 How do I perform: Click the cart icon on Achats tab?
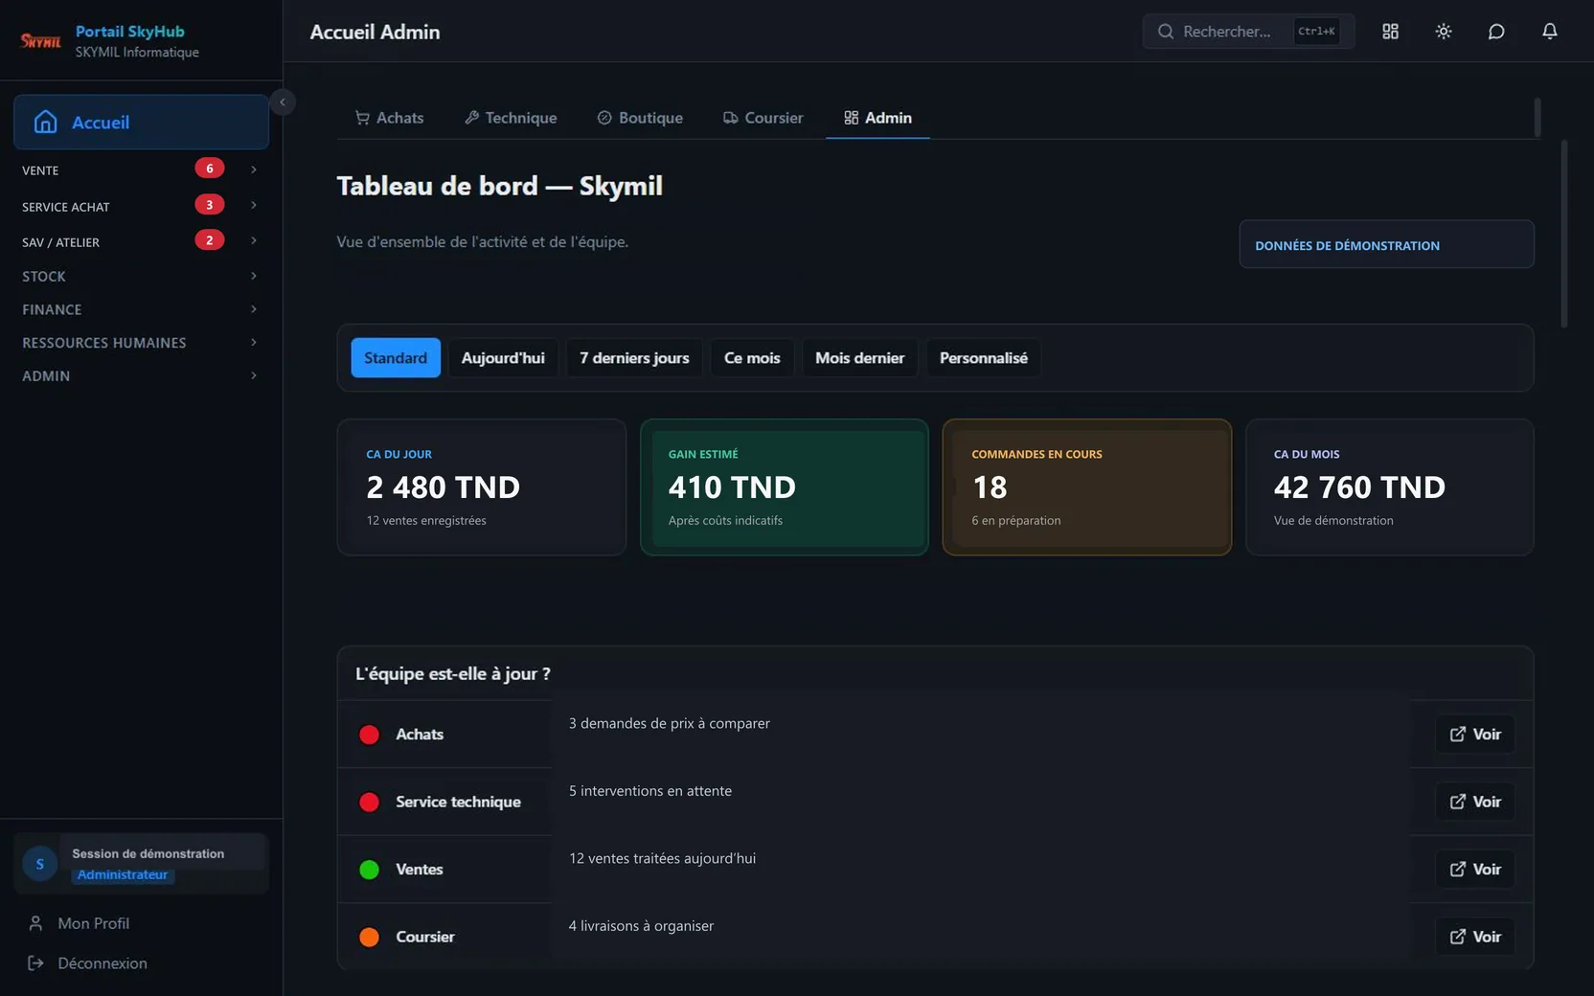tap(362, 118)
